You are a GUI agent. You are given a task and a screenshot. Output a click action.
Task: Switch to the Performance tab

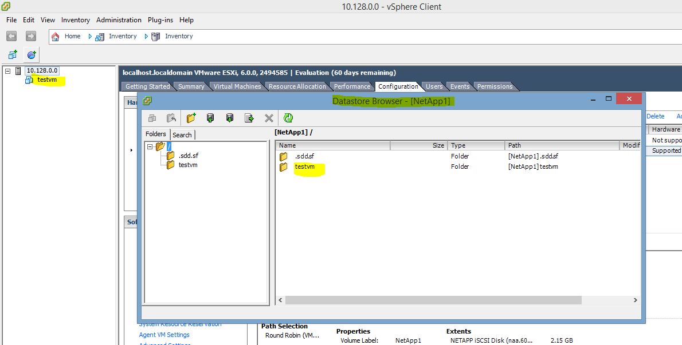coord(351,86)
